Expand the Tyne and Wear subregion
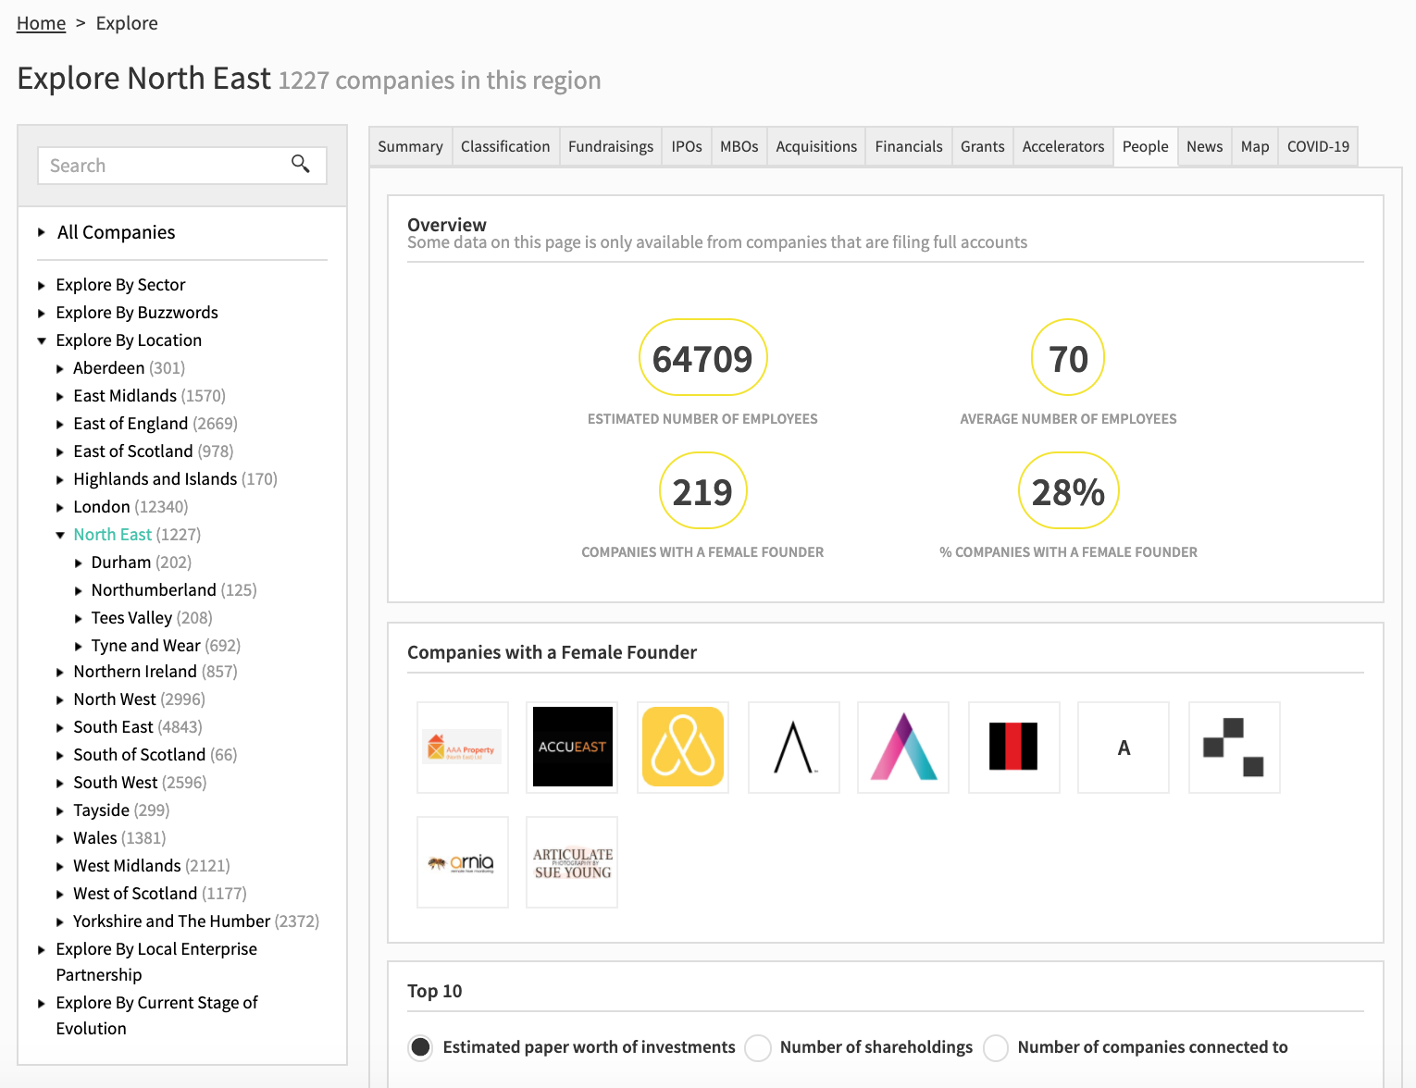The image size is (1416, 1088). pos(79,647)
